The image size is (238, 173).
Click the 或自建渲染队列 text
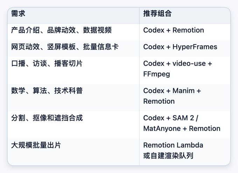click(168, 156)
